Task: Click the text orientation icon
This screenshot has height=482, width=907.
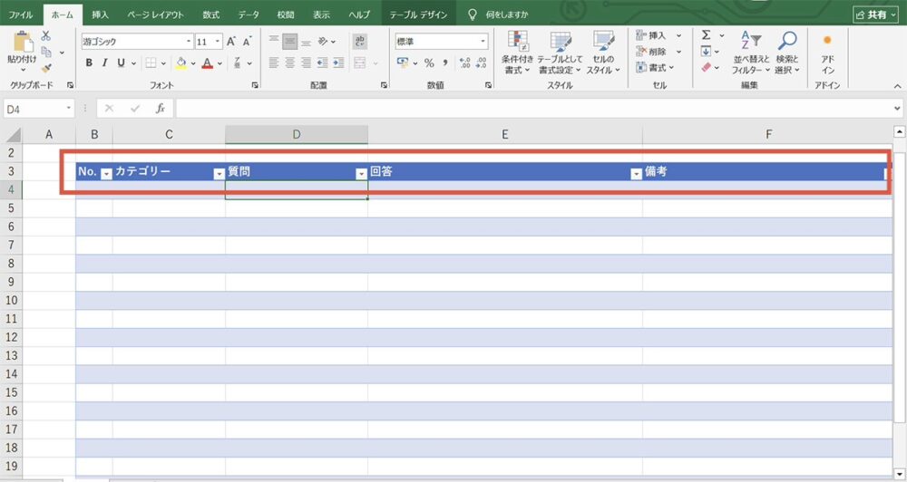Action: 323,42
